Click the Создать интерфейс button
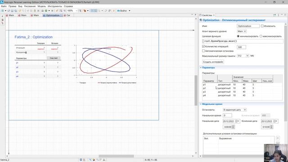The image size is (288, 162). tap(213, 62)
